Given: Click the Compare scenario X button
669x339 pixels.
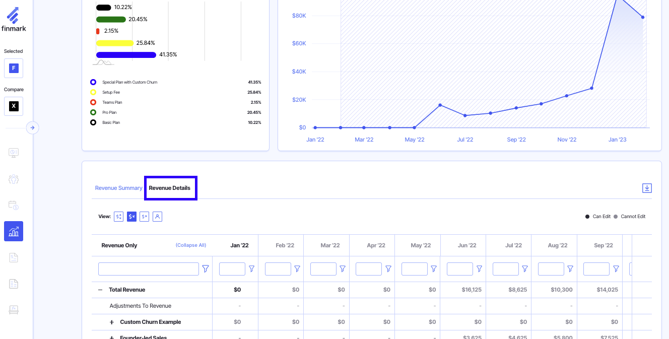Looking at the screenshot, I should click(x=14, y=106).
